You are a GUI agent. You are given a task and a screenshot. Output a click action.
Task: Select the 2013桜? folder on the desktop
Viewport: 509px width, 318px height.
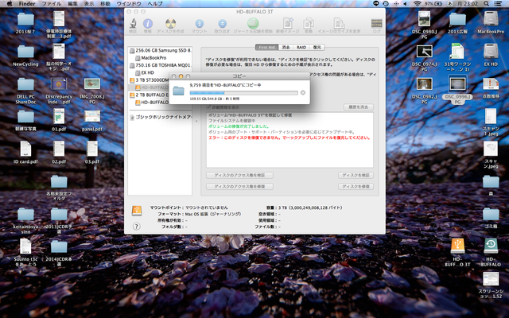[x=25, y=19]
